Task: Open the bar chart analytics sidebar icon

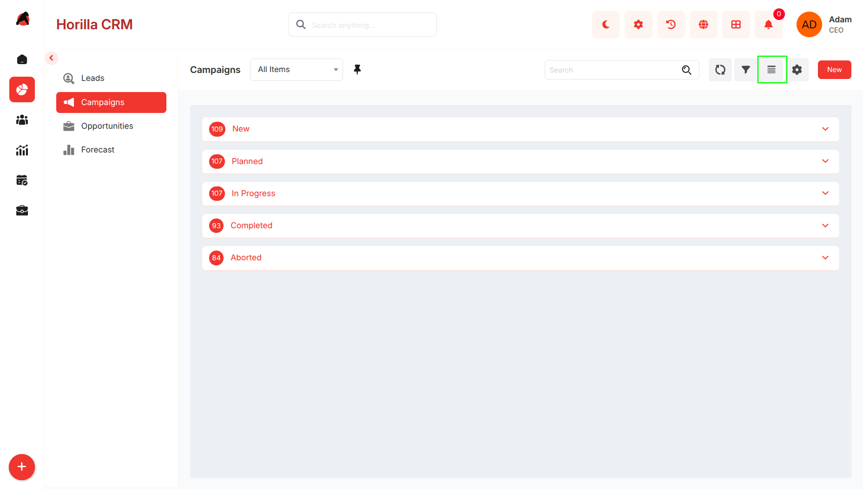Action: pyautogui.click(x=22, y=150)
